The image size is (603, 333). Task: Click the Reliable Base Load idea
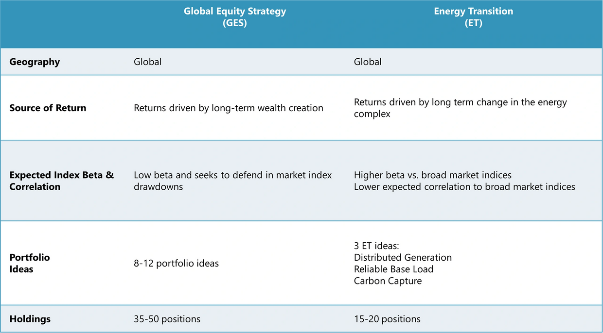tap(393, 269)
